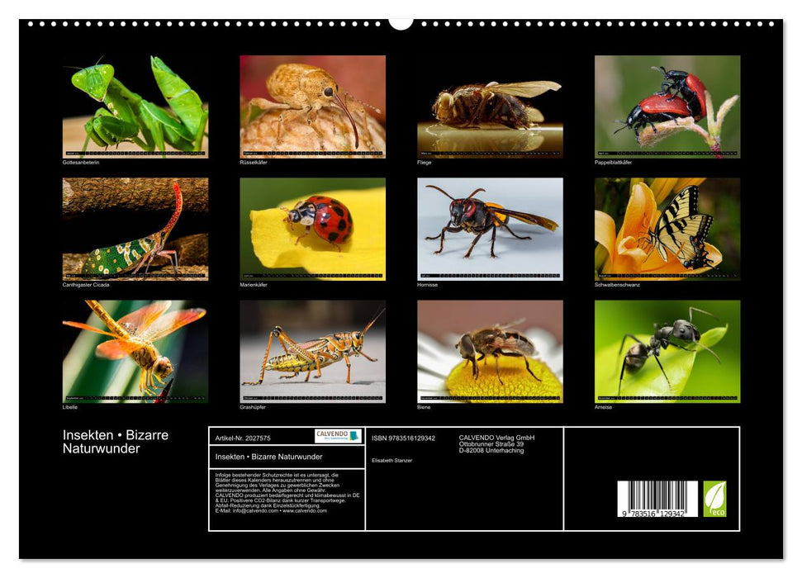Open the Grashüpfer grasshopper photo
802x578 pixels.
pos(314,351)
